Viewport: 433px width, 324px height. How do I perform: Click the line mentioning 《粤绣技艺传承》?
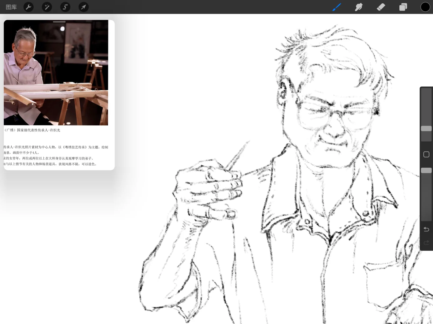(56, 147)
